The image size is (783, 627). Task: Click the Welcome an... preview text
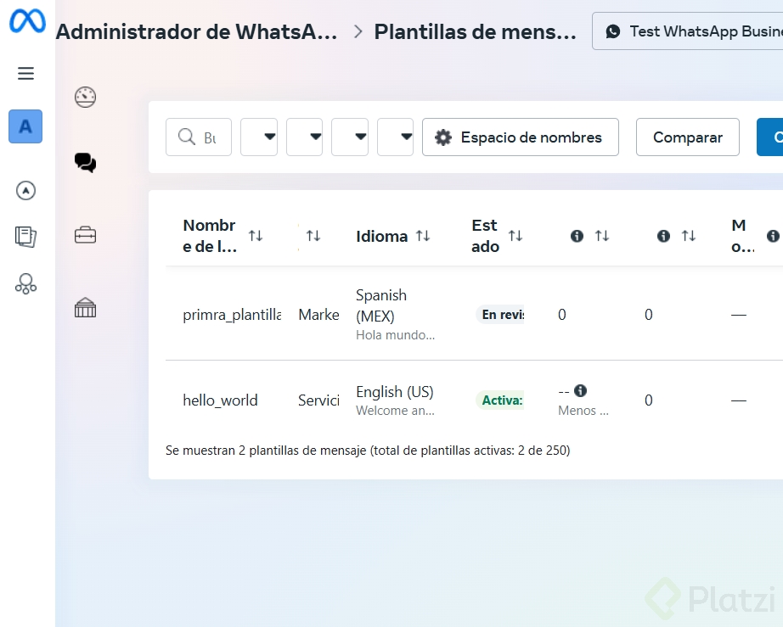coord(395,411)
